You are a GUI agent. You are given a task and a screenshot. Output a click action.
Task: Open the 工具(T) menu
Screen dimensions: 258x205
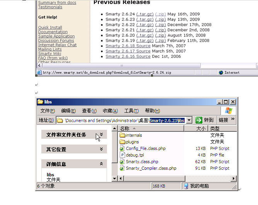coord(131,111)
